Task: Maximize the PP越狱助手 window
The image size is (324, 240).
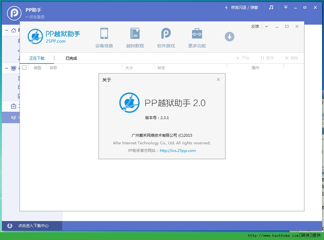Action: click(x=287, y=27)
